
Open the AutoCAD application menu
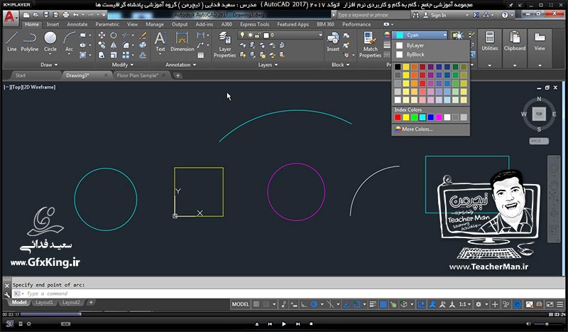[10, 17]
